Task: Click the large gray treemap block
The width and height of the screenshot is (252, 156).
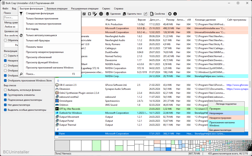Action: tap(62, 146)
